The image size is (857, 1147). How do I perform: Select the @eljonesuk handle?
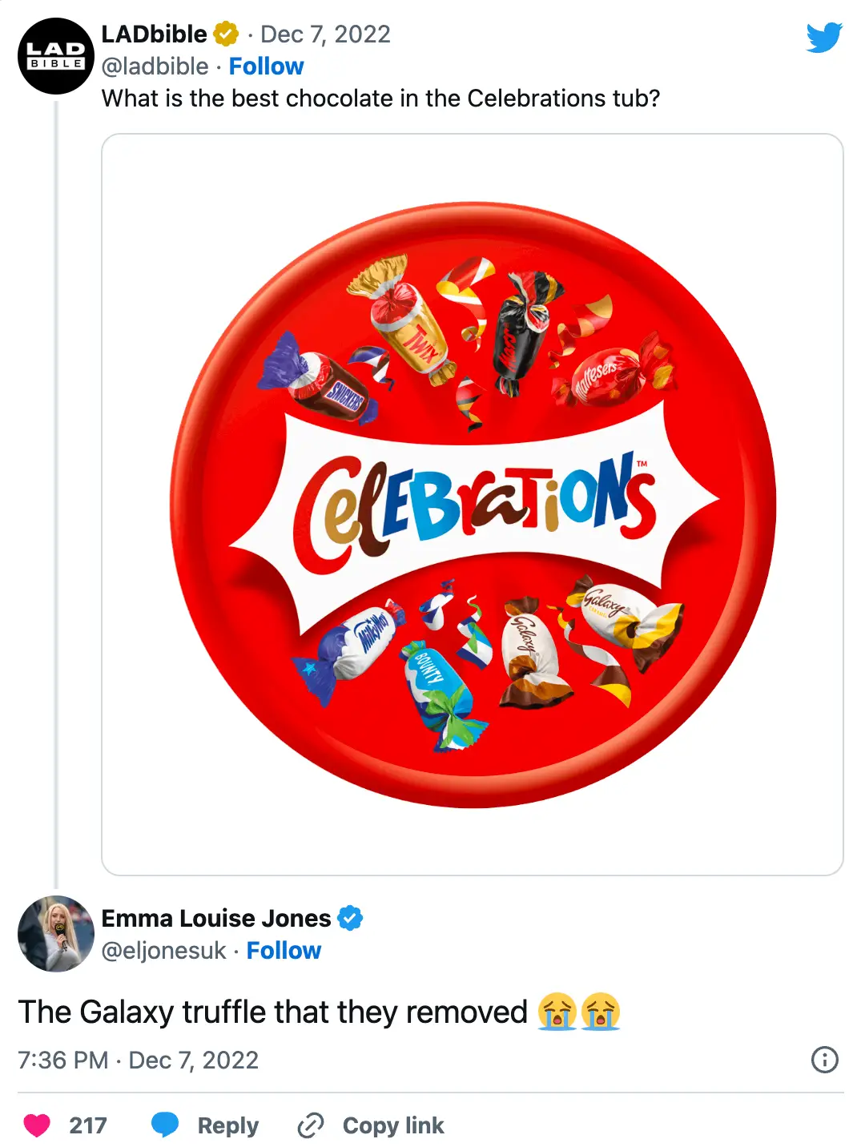coord(162,950)
